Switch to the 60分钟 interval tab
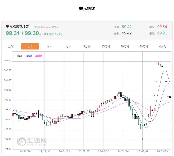Image resolution: width=174 pixels, height=156 pixels. [x=144, y=46]
